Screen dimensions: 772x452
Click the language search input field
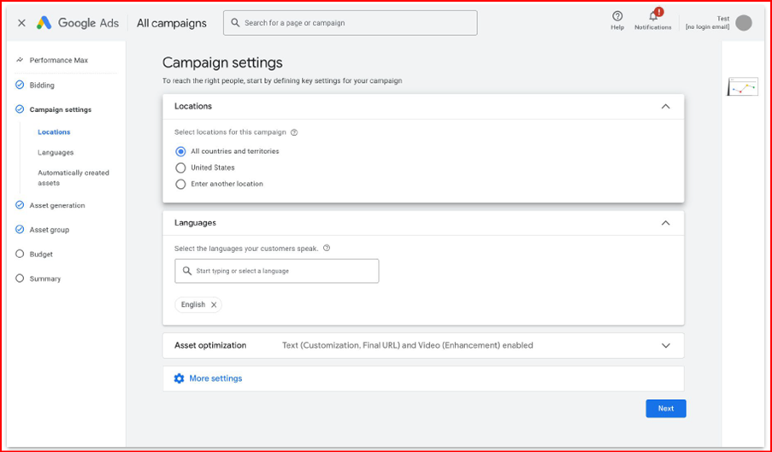[x=282, y=271]
